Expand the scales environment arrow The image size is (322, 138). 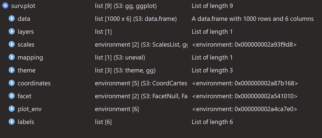12,44
